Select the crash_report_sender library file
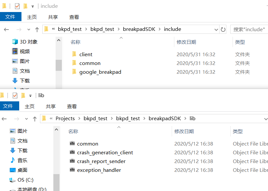Viewport: 268px width, 191px height. [x=101, y=161]
